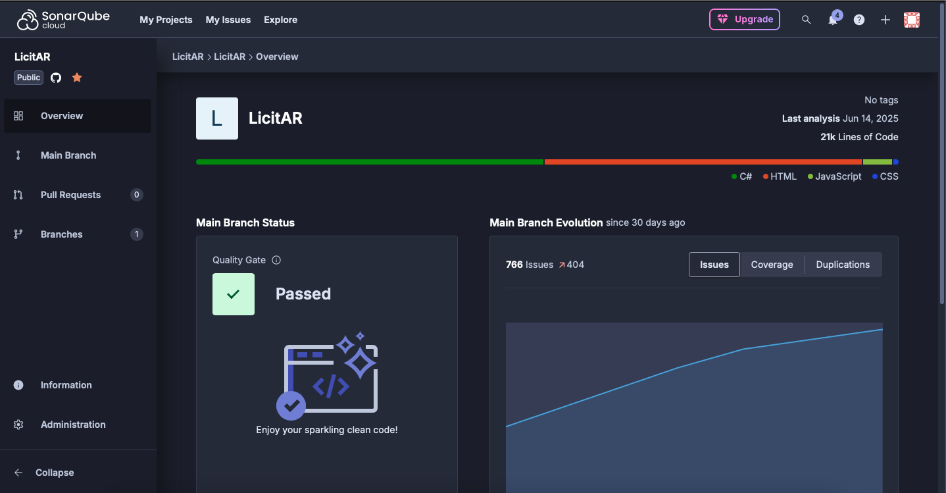Image resolution: width=946 pixels, height=493 pixels.
Task: Click the LicitAR project title heading
Action: 276,118
